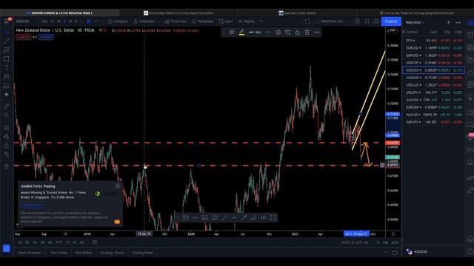Close the OANDA Forex Trading ad
Screen dimensions: 474x266
point(118,185)
